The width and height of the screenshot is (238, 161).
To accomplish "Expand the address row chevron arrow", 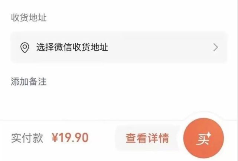I will pyautogui.click(x=215, y=47).
